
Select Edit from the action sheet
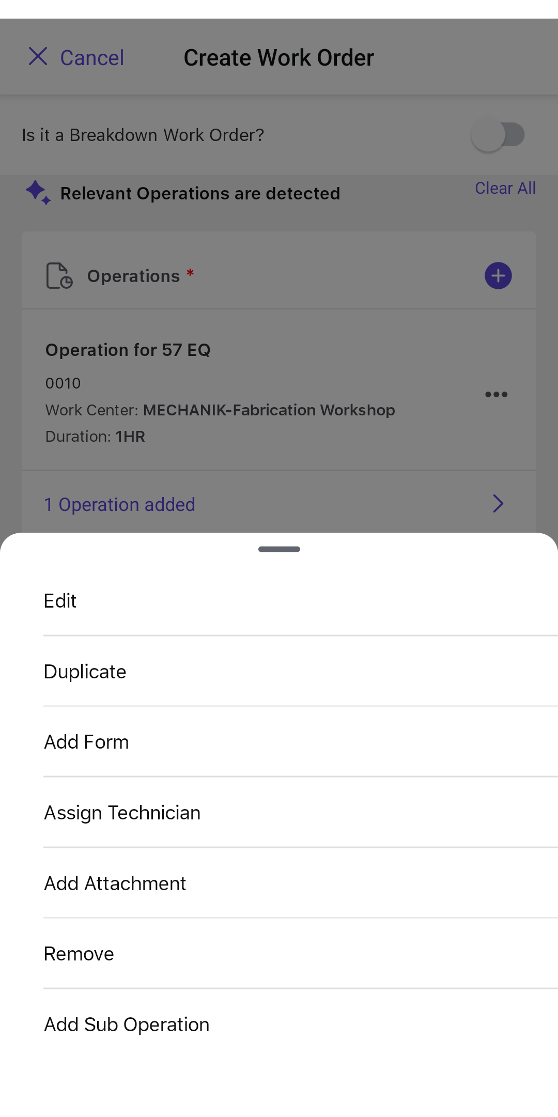60,601
